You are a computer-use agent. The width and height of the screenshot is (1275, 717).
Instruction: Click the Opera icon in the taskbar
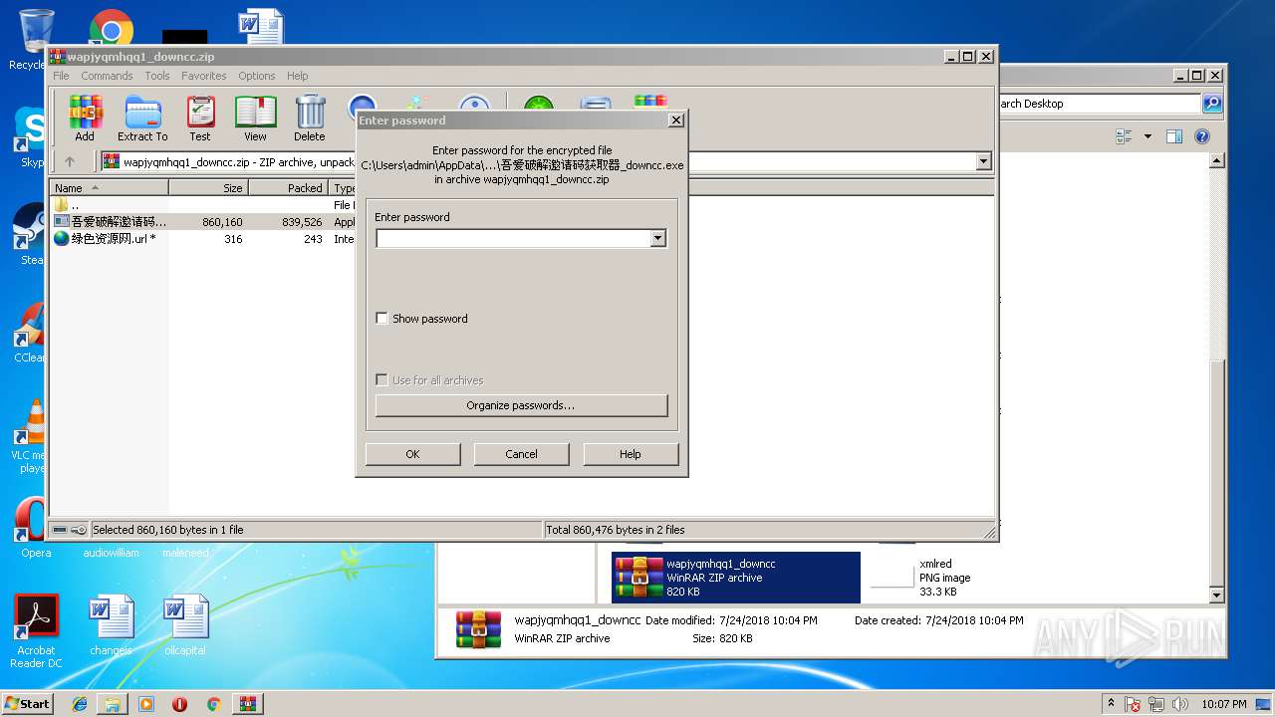click(179, 704)
